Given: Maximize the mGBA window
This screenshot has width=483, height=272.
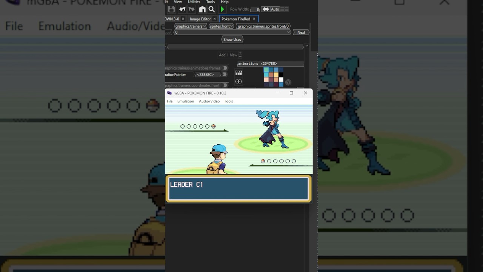Looking at the screenshot, I should [x=291, y=93].
